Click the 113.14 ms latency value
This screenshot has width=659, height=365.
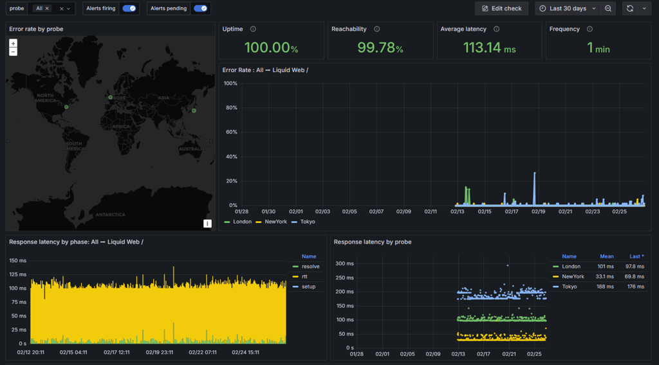click(489, 48)
